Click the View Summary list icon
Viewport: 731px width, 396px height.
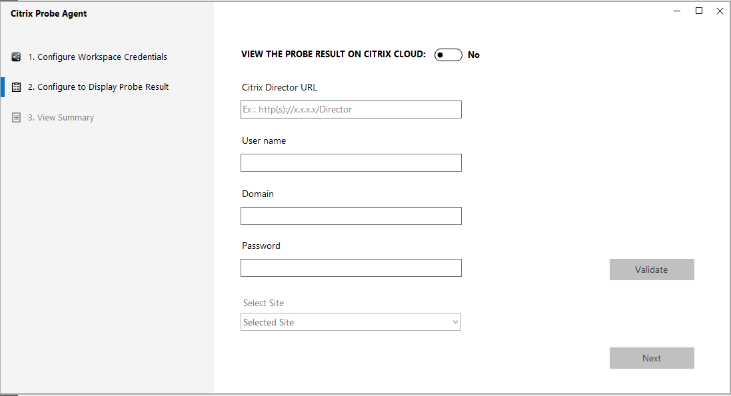[17, 118]
